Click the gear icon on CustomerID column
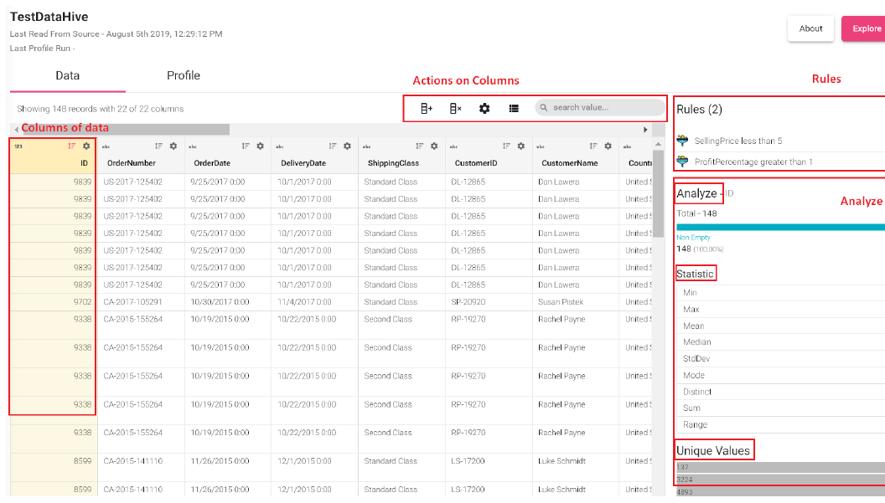The width and height of the screenshot is (885, 503). click(520, 146)
